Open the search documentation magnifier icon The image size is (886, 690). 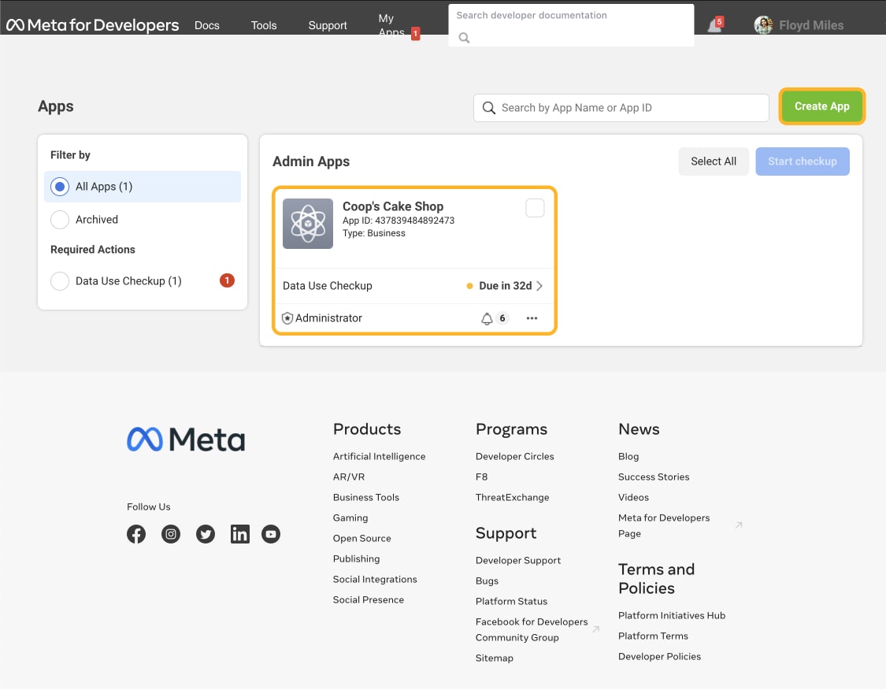[x=464, y=36]
